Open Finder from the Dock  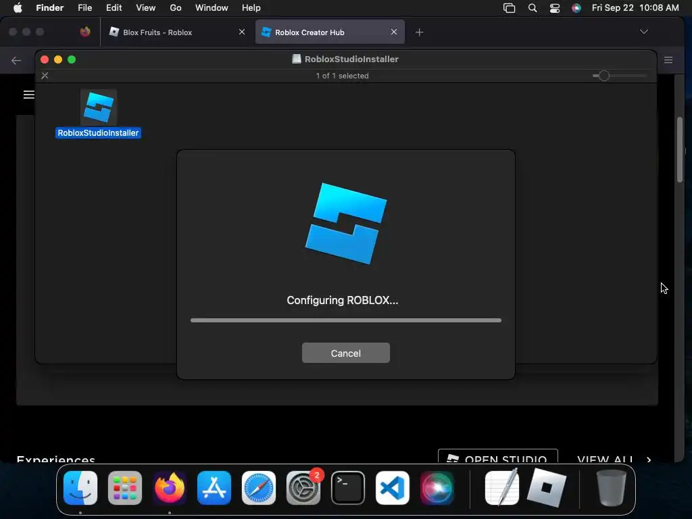click(80, 488)
